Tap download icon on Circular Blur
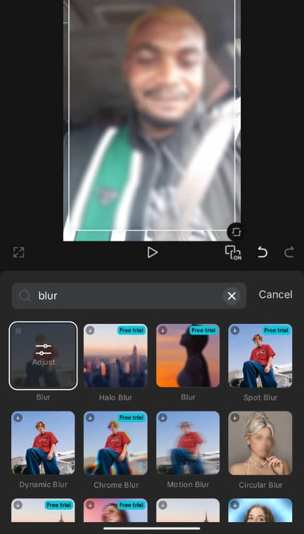Viewport: 304px width, 534px height. 235,418
